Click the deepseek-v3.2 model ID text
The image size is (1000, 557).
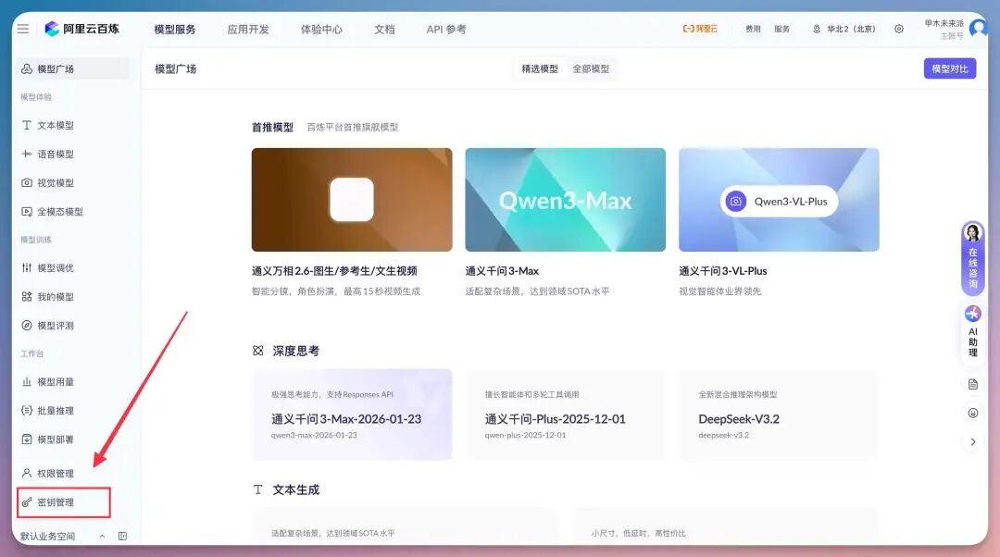724,435
